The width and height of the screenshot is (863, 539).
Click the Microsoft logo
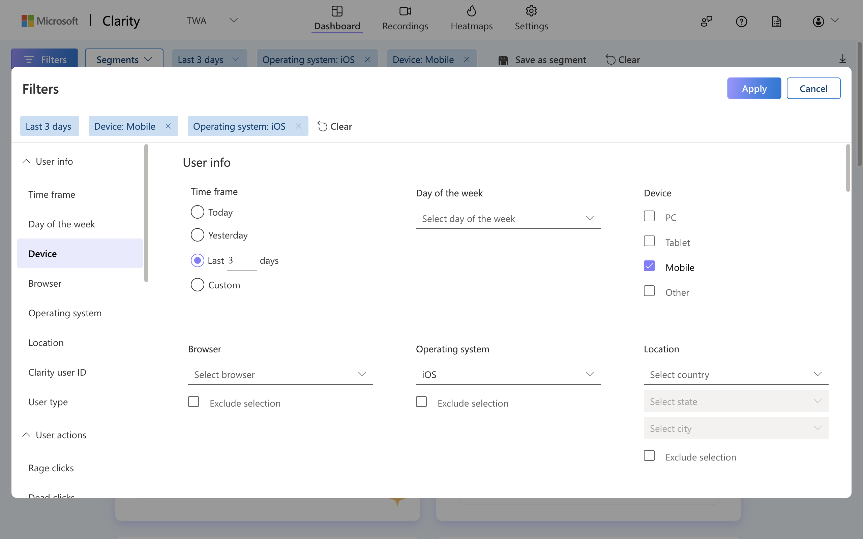50,21
